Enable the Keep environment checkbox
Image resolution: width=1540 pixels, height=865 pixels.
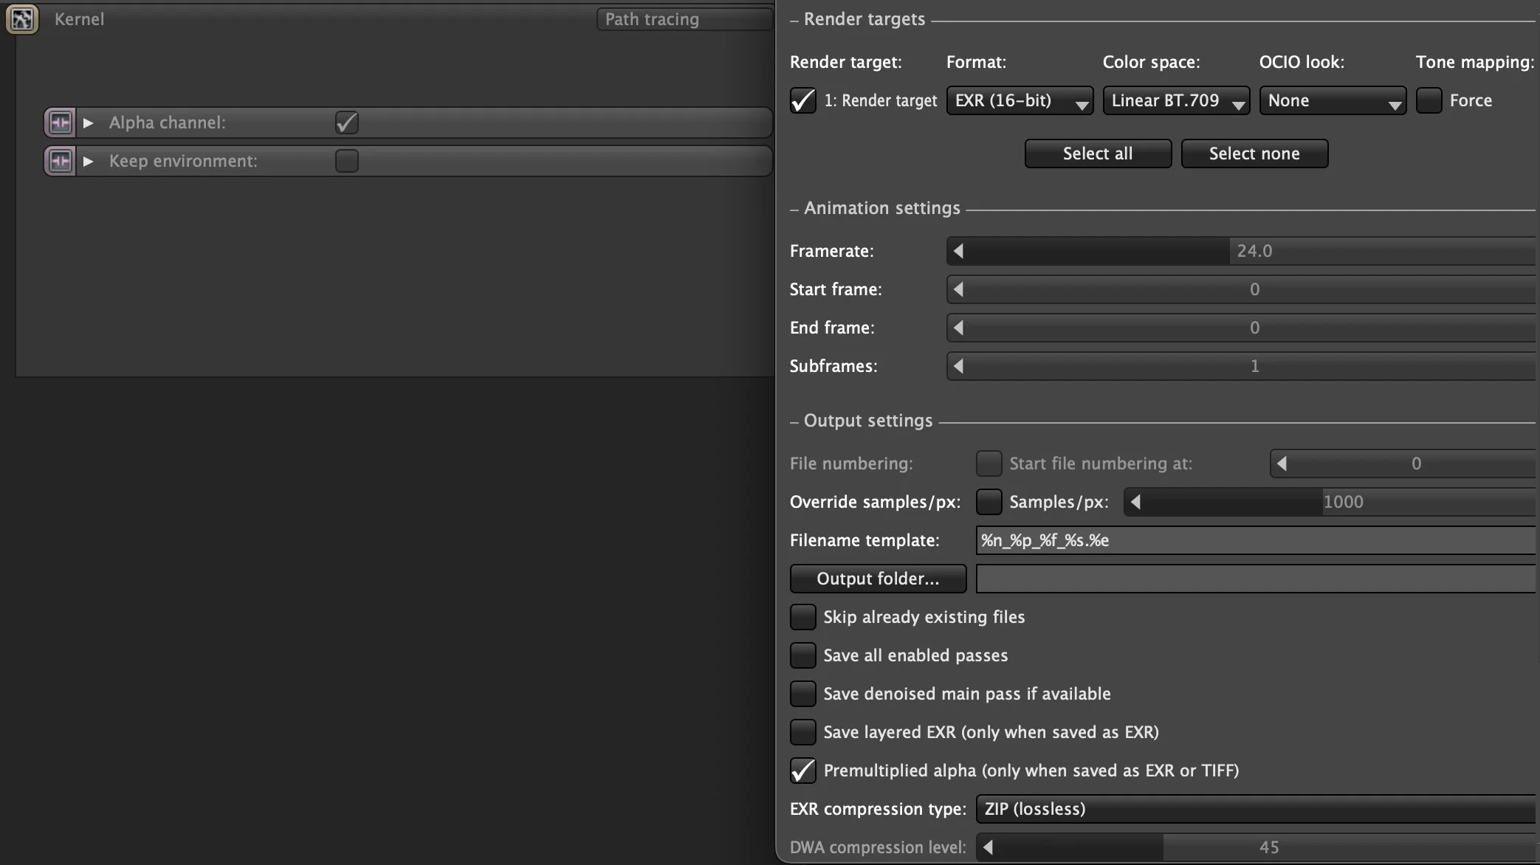tap(346, 161)
